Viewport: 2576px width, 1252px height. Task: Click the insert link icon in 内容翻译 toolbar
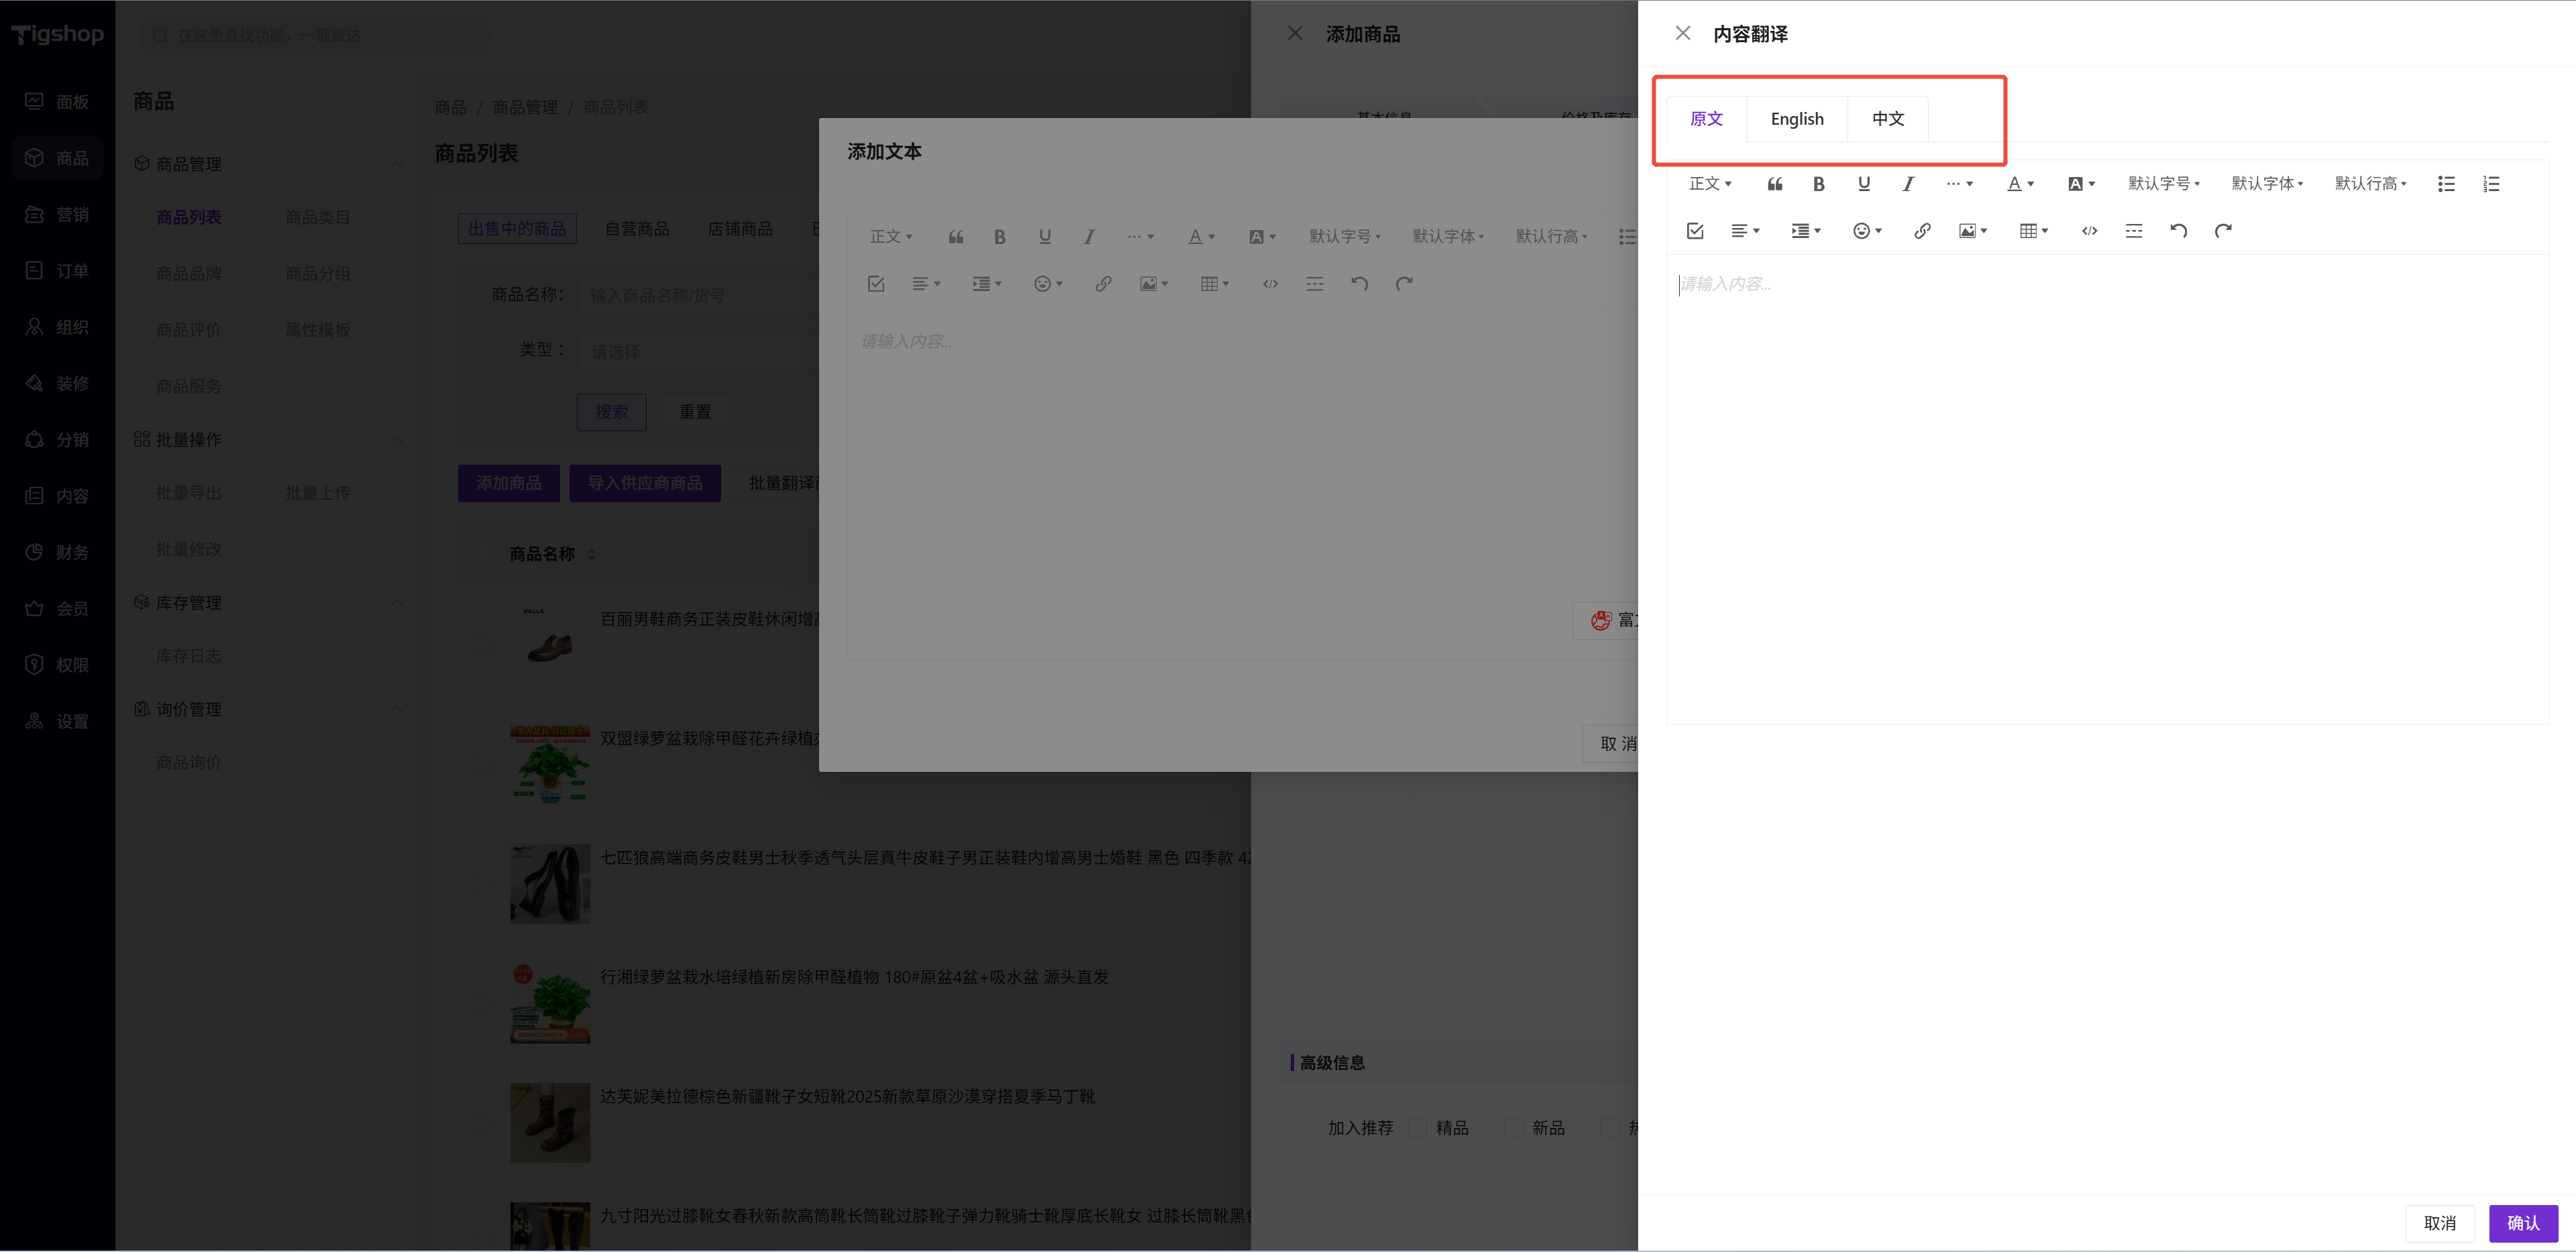pos(1922,231)
